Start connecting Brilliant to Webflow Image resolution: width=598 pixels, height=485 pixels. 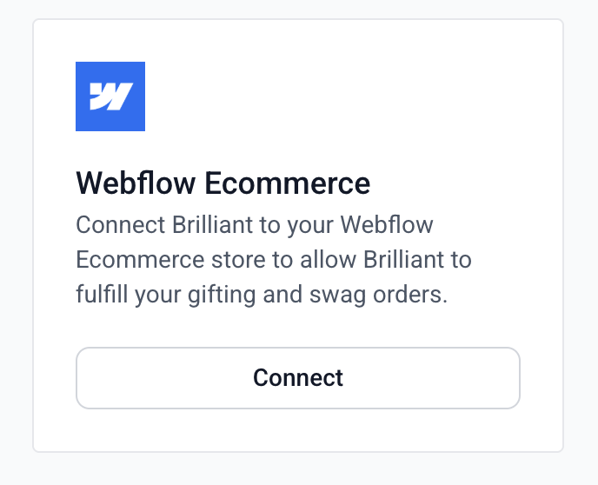click(298, 378)
